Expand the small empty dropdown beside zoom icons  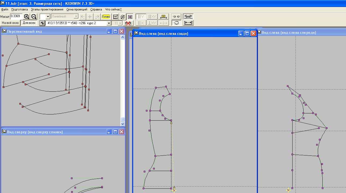coord(48,17)
